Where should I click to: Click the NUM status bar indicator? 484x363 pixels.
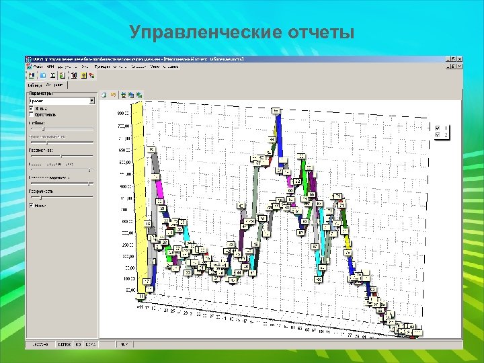124,344
